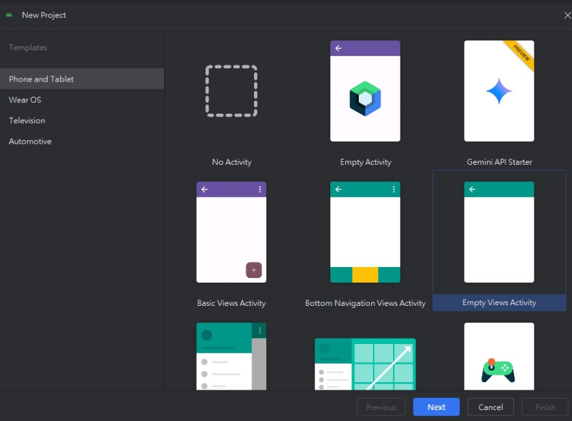This screenshot has height=421, width=572.
Task: Click the No Activity label text
Action: click(232, 162)
